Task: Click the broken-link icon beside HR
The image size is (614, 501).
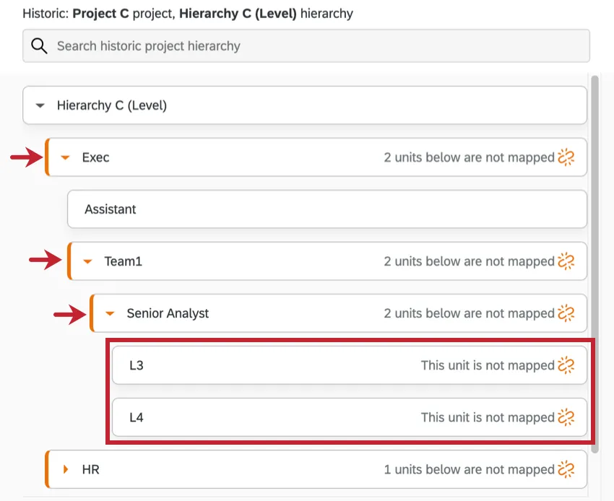Action: point(567,469)
